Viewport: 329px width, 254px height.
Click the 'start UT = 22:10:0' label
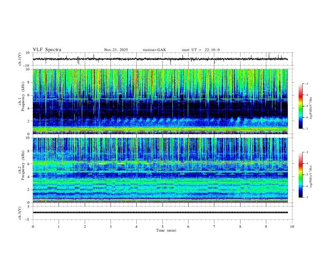(201, 50)
